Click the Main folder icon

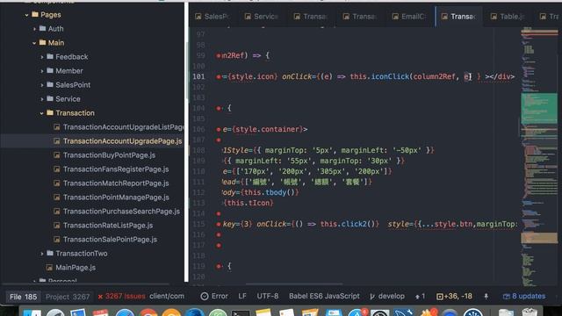43,42
